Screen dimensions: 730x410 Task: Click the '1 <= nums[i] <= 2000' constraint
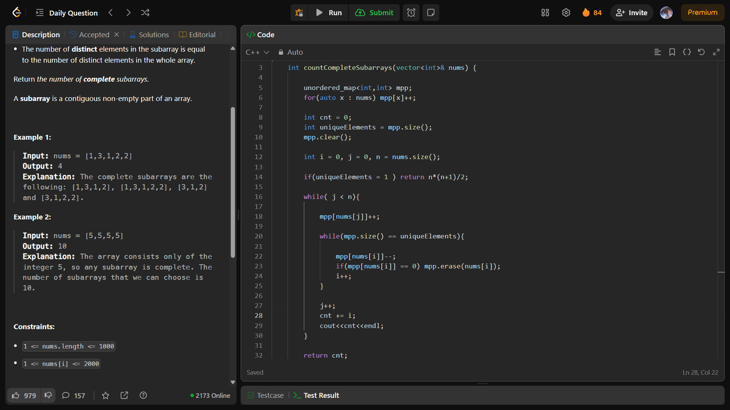[61, 364]
